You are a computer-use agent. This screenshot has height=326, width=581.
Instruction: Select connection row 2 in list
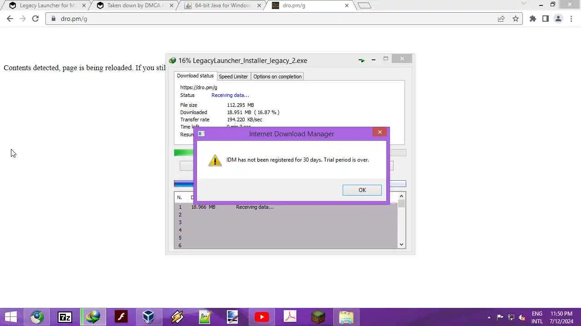tap(286, 215)
